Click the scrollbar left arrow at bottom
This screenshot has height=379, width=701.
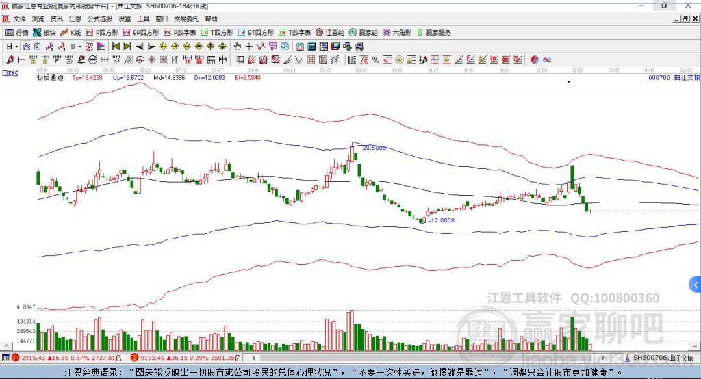253,358
